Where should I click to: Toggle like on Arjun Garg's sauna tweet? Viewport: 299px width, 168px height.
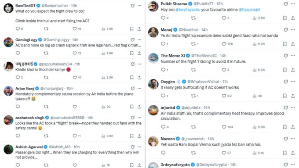coord(75,107)
